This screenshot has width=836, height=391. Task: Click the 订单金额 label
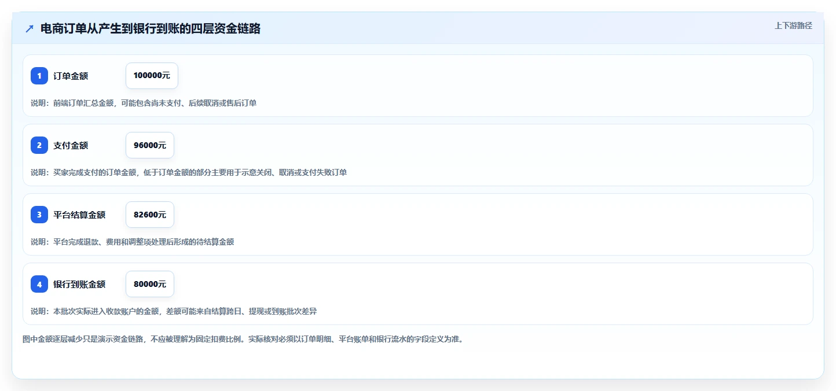click(x=71, y=76)
